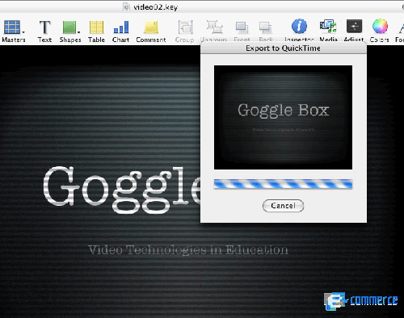The width and height of the screenshot is (404, 318).
Task: Select the Goggle title text on slide
Action: [x=122, y=190]
